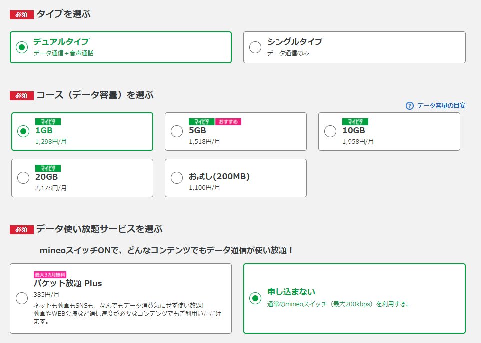Click the マイピタ badge on 20GB
The height and width of the screenshot is (343, 481).
pyautogui.click(x=48, y=168)
